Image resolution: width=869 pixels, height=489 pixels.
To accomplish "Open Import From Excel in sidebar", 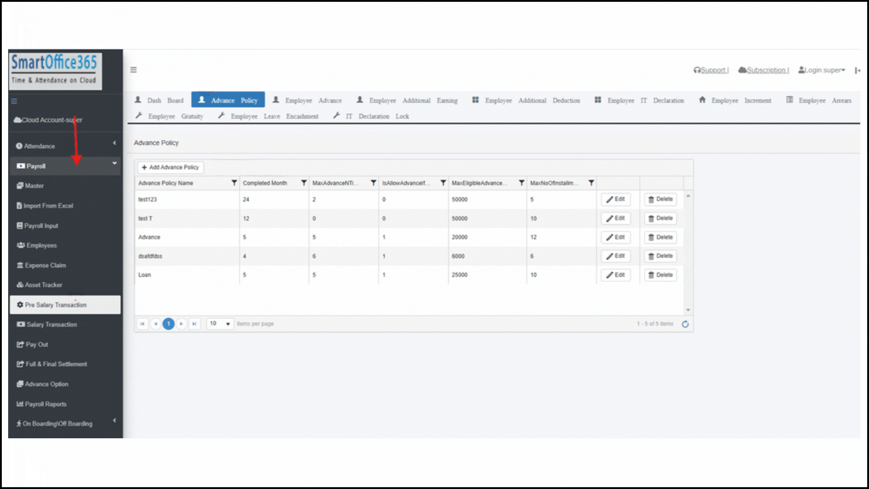I will coord(45,206).
